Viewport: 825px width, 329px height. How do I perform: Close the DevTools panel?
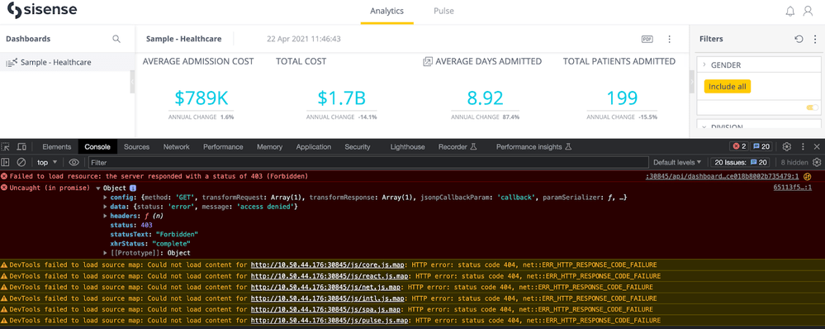coord(817,147)
